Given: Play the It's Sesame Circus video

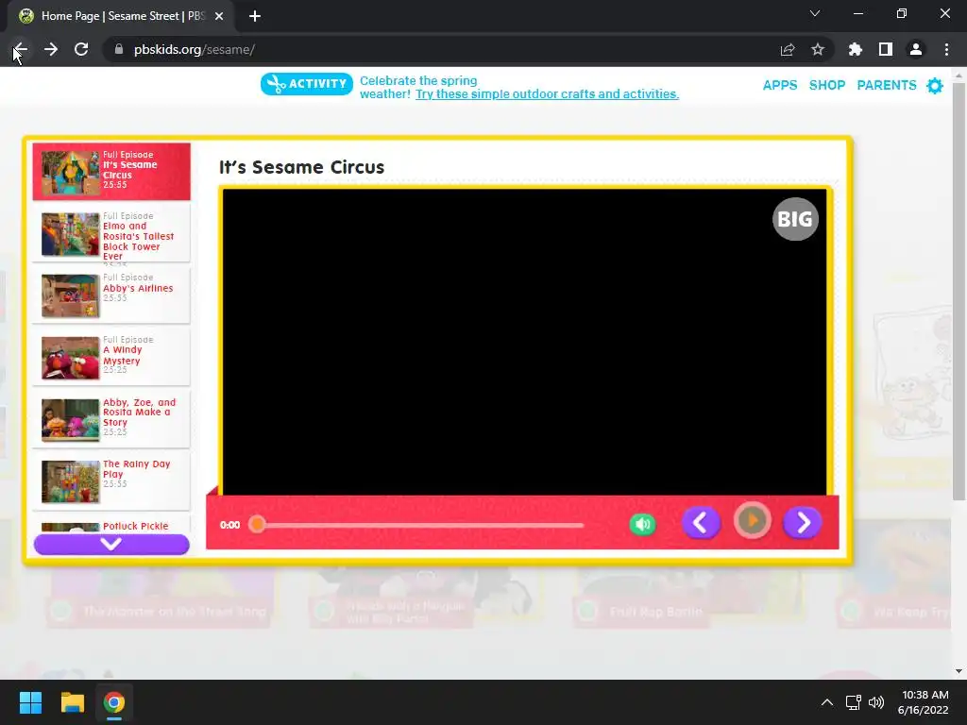Looking at the screenshot, I should click(753, 521).
